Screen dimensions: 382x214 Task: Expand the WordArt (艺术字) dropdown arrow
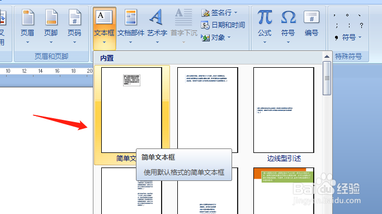pyautogui.click(x=157, y=42)
